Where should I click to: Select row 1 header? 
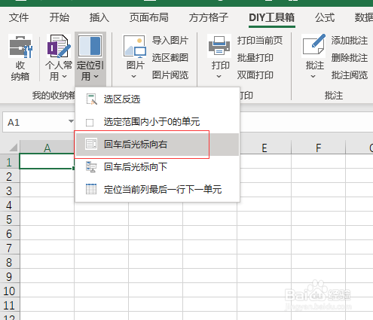(x=10, y=162)
